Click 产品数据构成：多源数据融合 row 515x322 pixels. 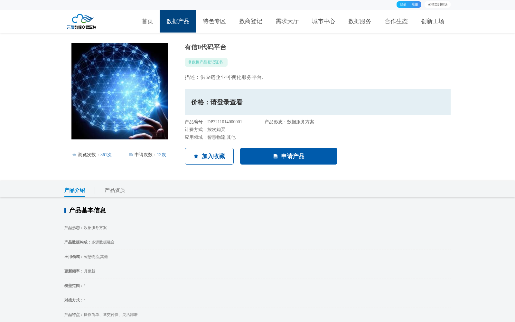(x=89, y=242)
